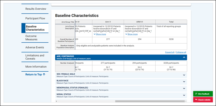Open the Results Overview section

(36, 9)
